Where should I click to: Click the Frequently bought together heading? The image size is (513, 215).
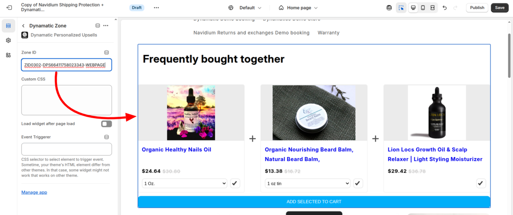pyautogui.click(x=213, y=59)
